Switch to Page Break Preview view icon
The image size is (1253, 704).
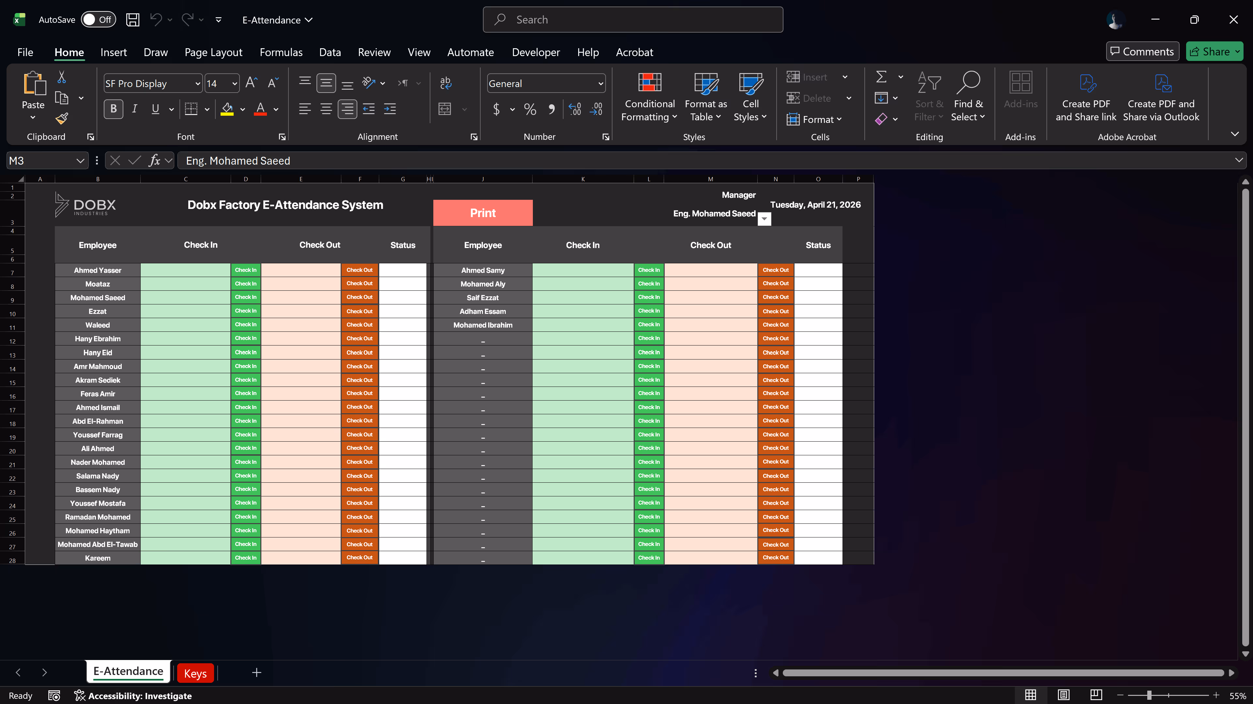tap(1096, 695)
